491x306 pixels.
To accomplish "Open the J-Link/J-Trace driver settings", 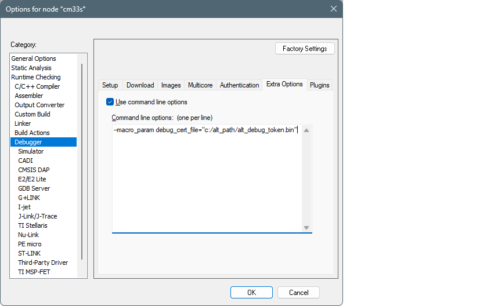I will pos(37,216).
